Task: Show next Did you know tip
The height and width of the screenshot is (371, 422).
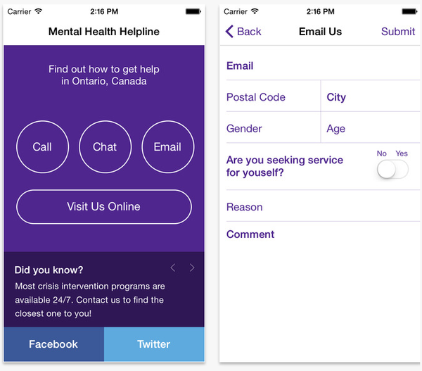Action: coord(192,268)
